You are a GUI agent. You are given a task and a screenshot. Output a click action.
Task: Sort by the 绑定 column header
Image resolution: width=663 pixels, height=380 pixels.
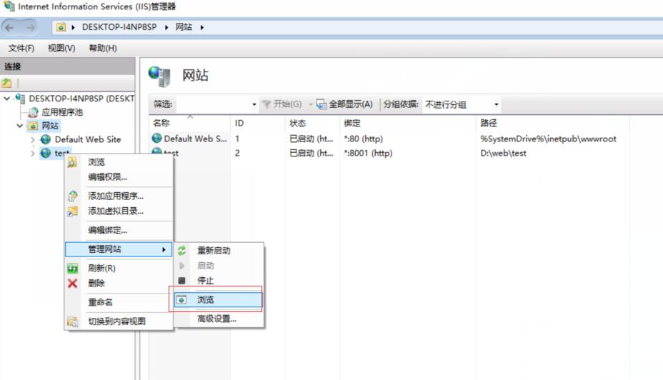click(x=352, y=123)
